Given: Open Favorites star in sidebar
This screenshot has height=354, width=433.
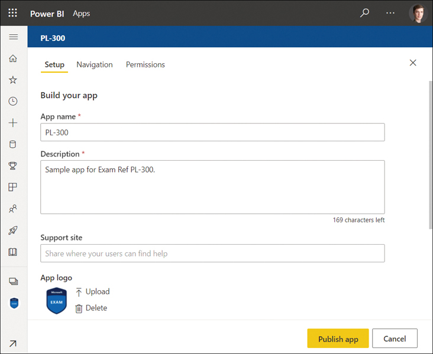Looking at the screenshot, I should [13, 80].
